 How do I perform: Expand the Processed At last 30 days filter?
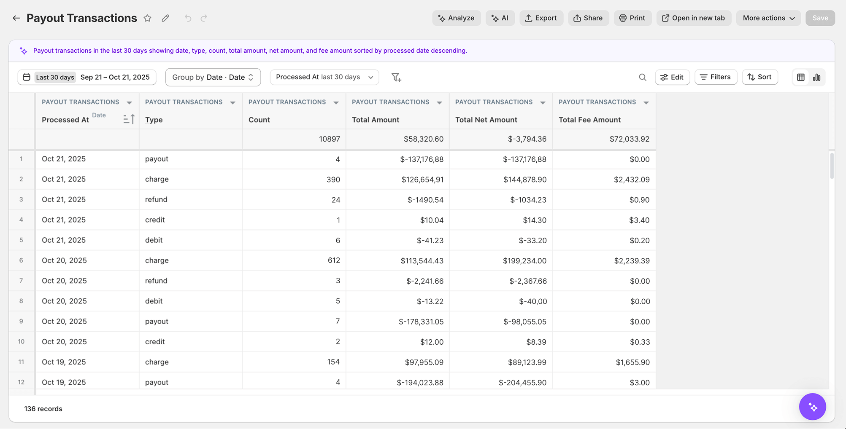pos(370,77)
